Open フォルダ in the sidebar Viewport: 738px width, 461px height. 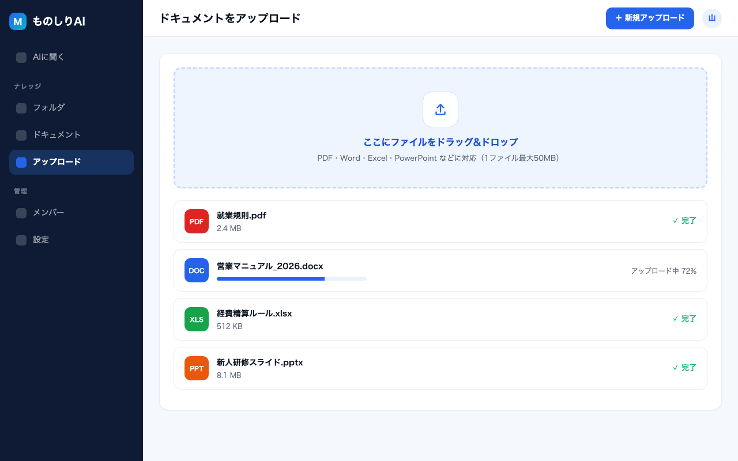point(71,108)
